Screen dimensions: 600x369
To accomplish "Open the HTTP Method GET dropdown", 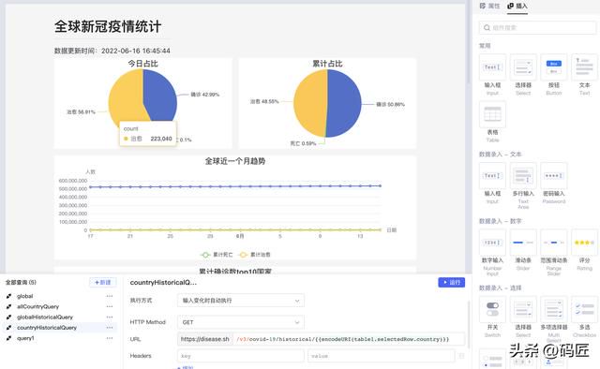I will point(241,322).
